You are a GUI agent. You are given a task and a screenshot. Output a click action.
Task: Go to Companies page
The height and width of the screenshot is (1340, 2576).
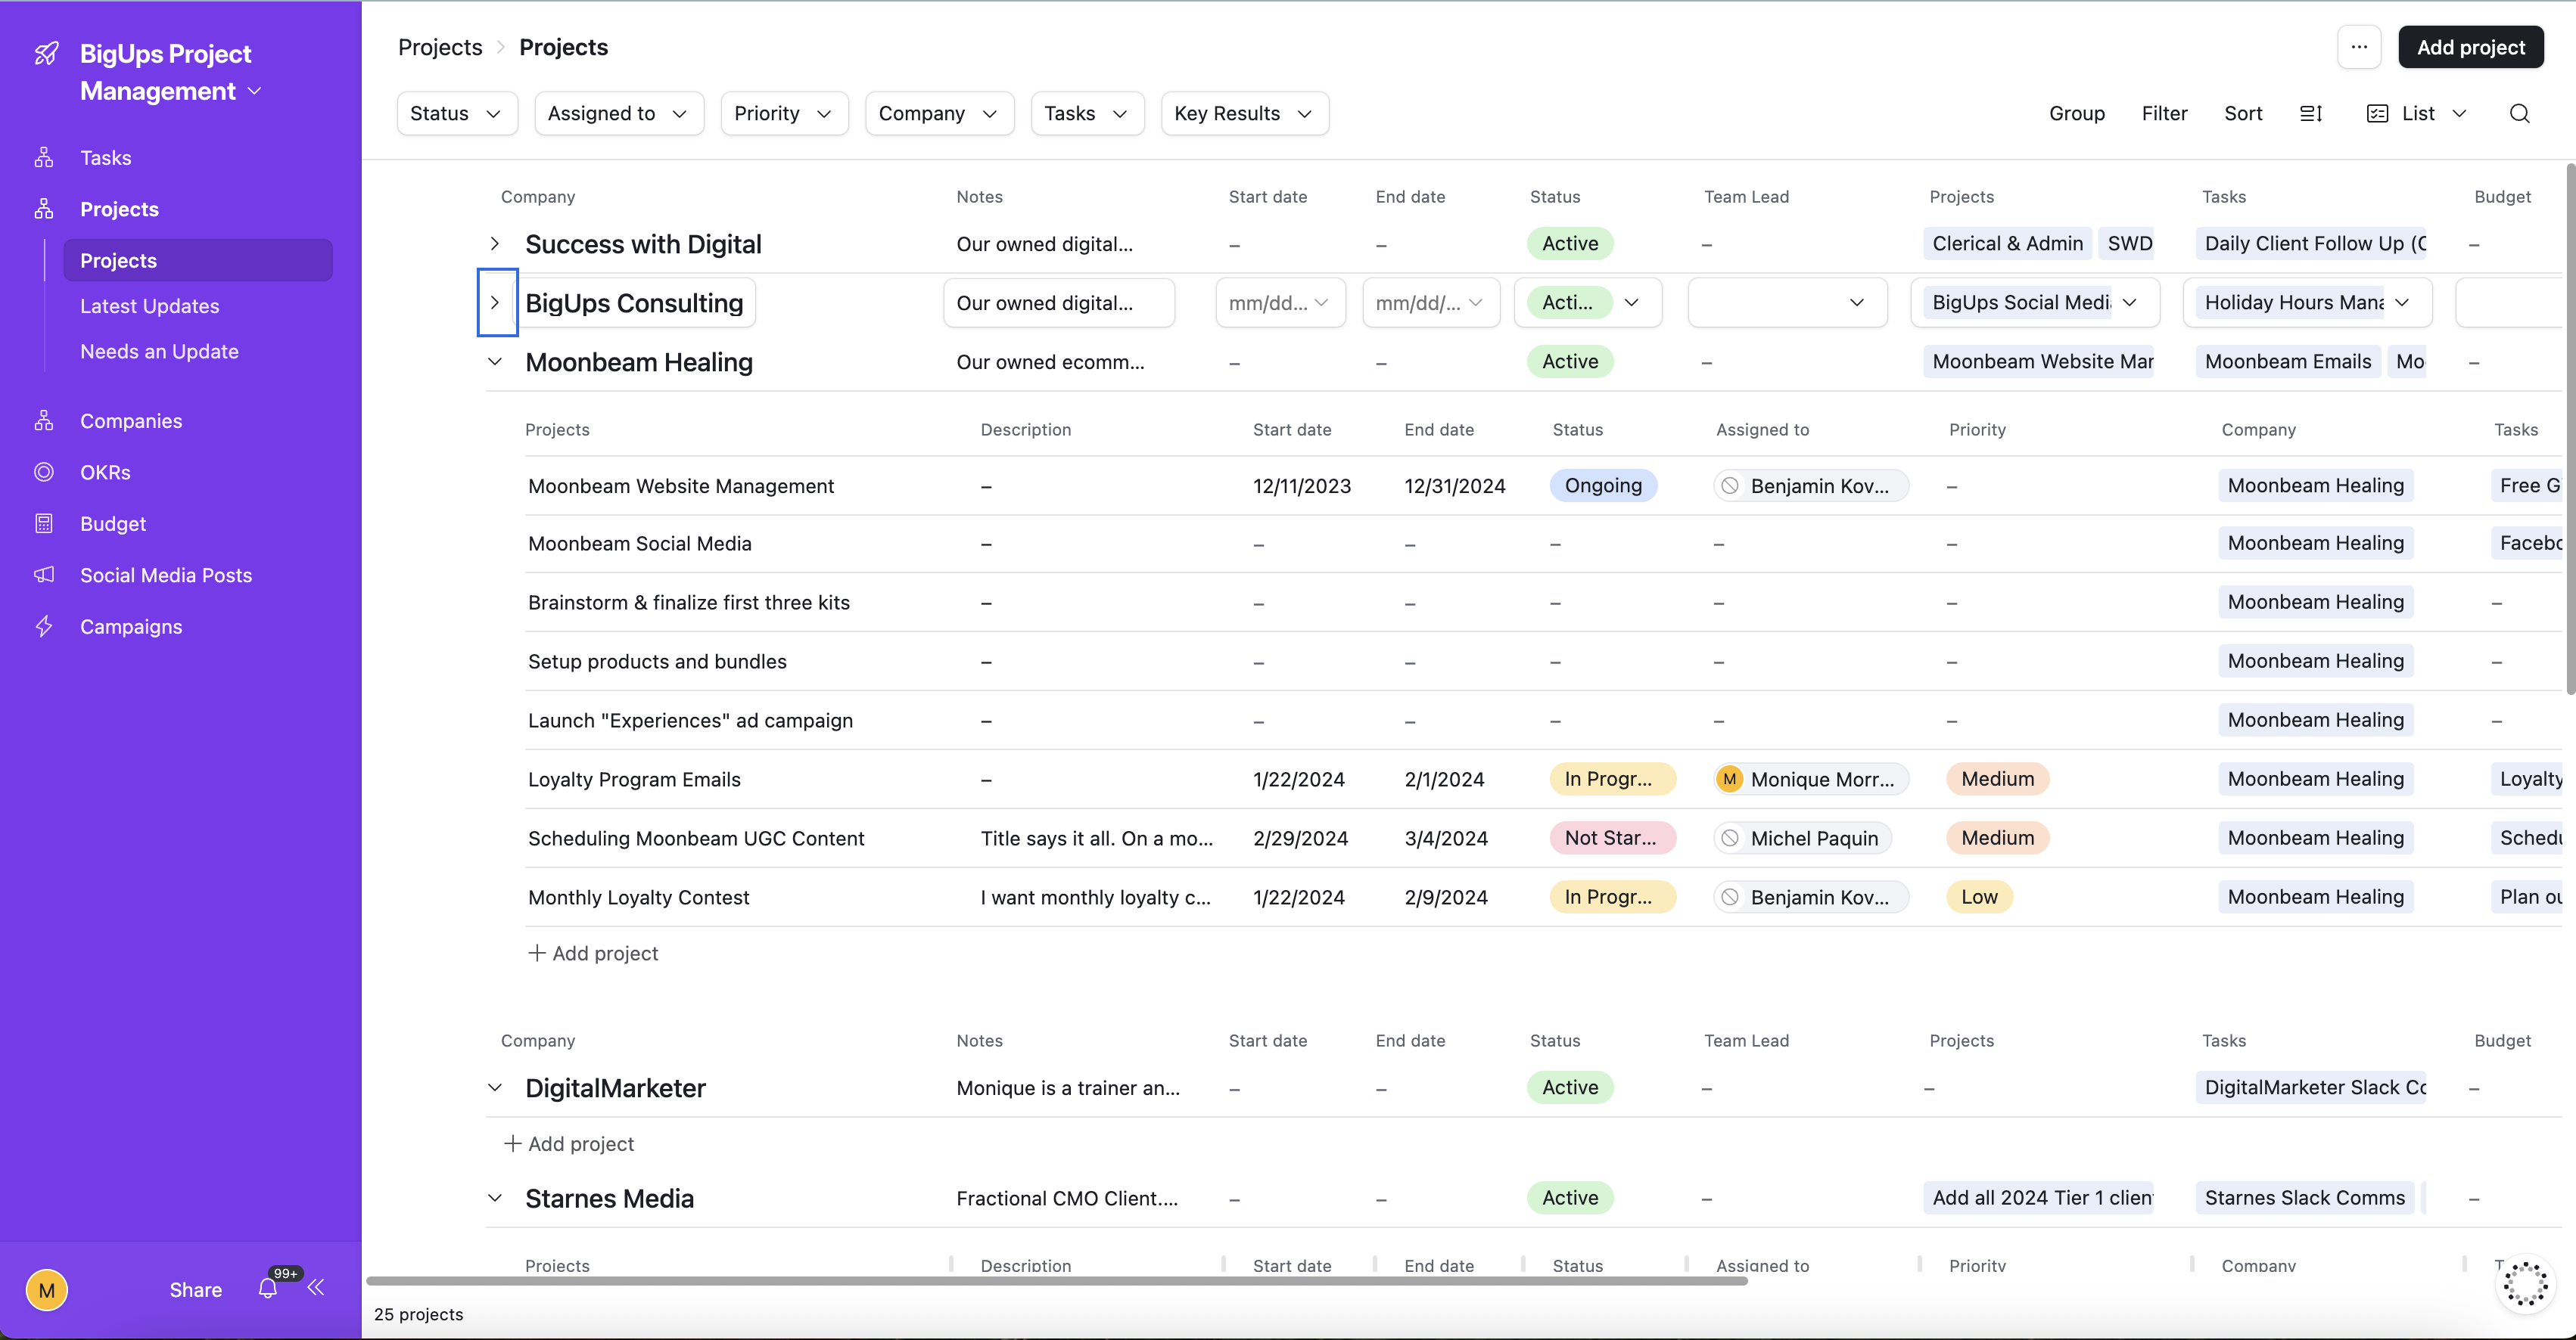(131, 420)
